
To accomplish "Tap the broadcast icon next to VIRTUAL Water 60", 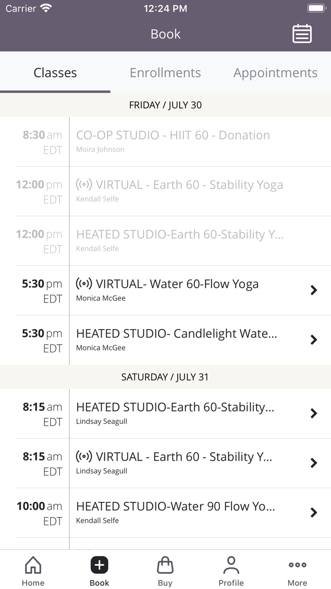I will (x=85, y=284).
